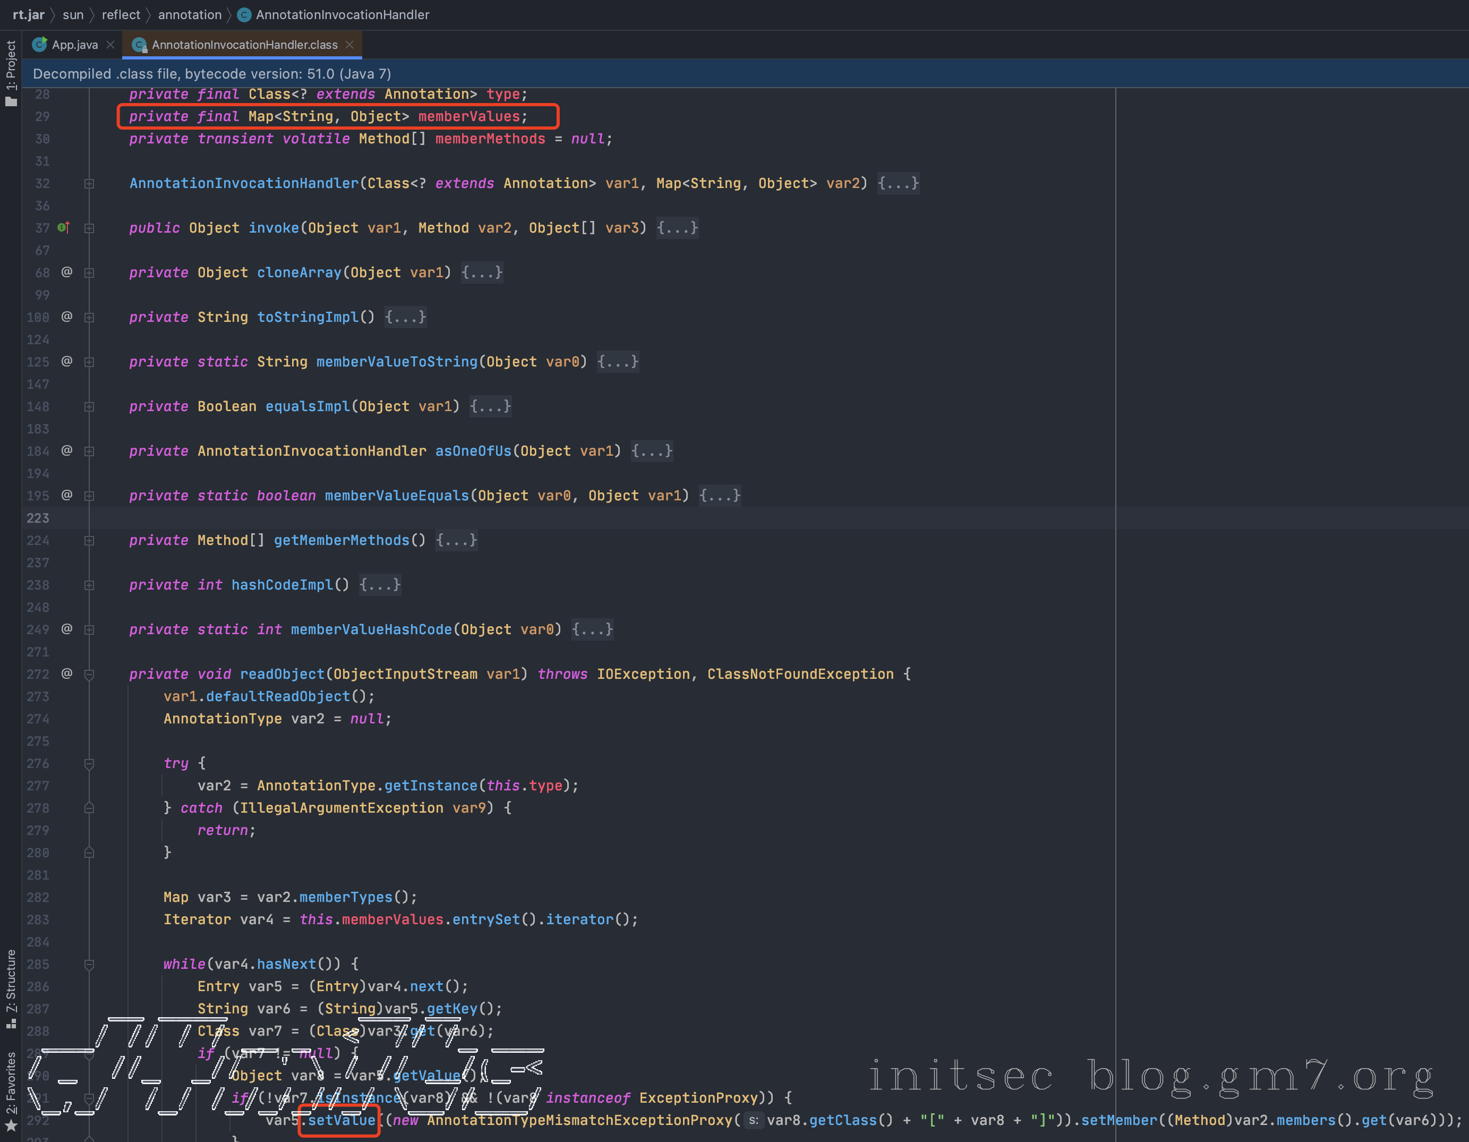Collapse the readObject method body
The image size is (1469, 1142).
click(x=89, y=675)
